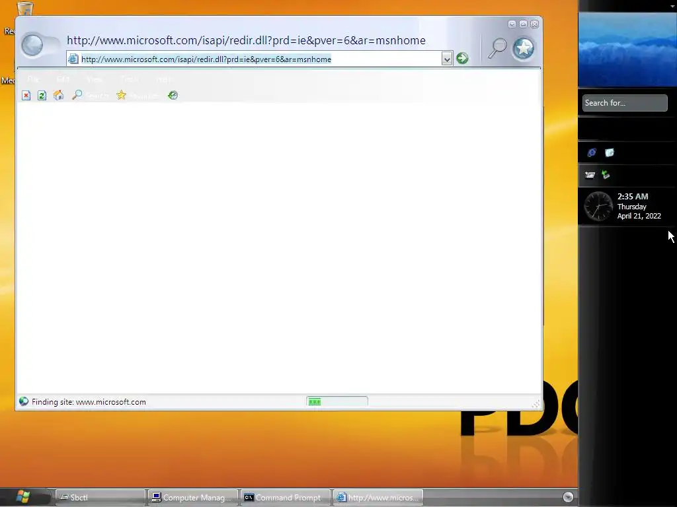Click the blue mountain picture in the sidebar

coord(627,50)
